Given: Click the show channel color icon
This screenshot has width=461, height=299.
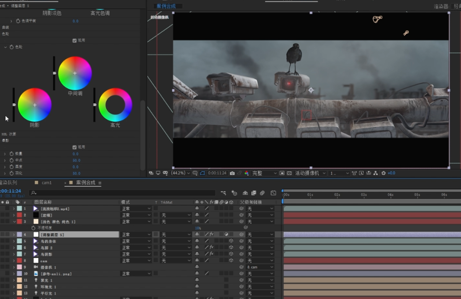Looking at the screenshot, I should pos(247,173).
